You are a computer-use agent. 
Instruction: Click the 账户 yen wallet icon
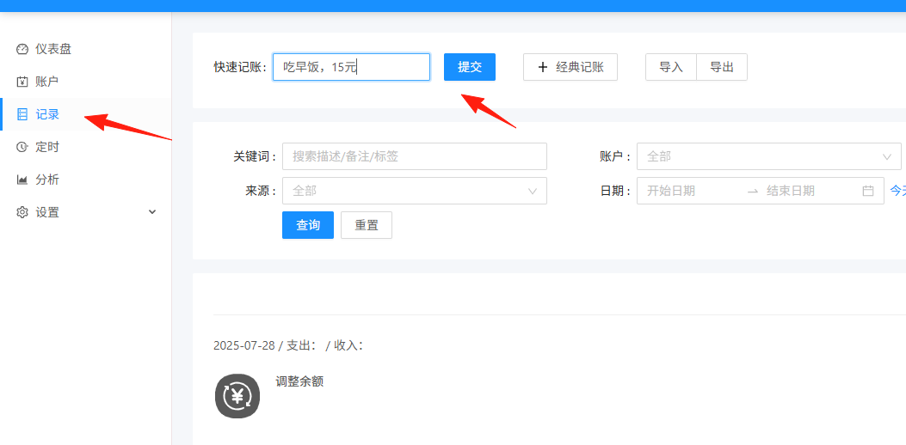click(22, 82)
